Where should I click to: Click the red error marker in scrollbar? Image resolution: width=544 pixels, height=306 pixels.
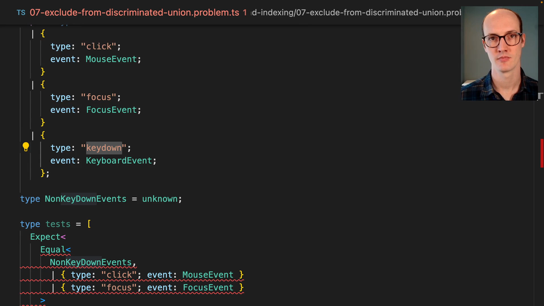pos(541,153)
